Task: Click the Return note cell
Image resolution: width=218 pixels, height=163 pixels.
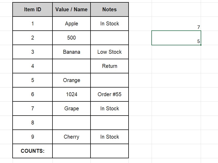Action: click(109, 66)
